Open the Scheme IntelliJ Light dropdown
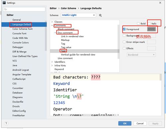The width and height of the screenshot is (166, 129). coord(79,15)
